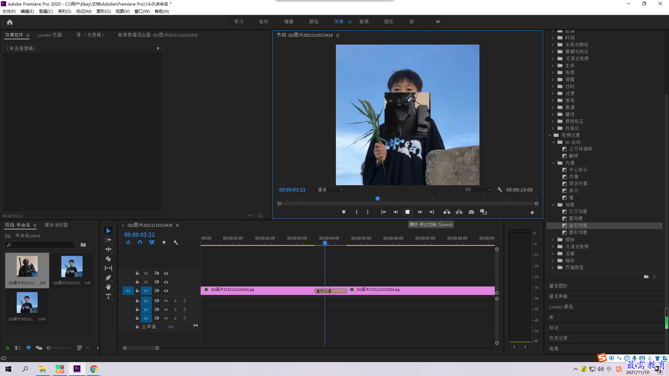Open zoom level dropdown 适合
The image size is (669, 376).
point(330,190)
